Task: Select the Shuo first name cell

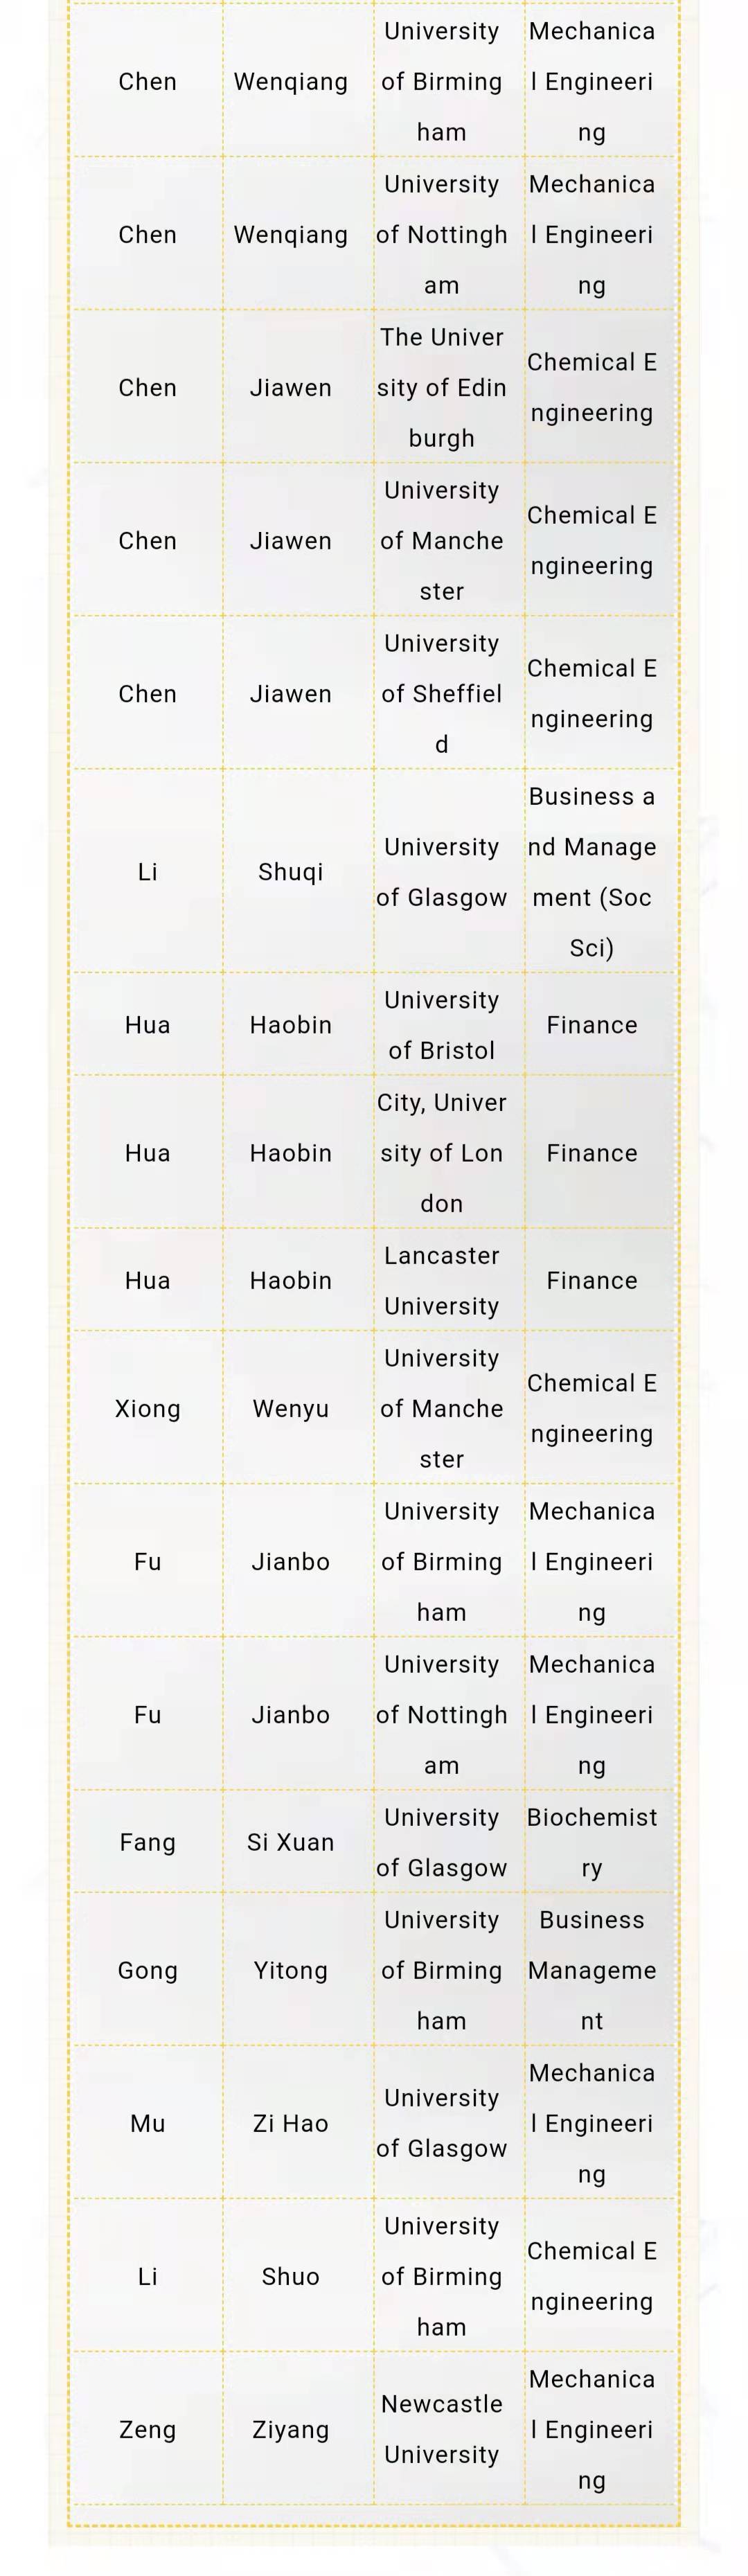Action: click(290, 2276)
